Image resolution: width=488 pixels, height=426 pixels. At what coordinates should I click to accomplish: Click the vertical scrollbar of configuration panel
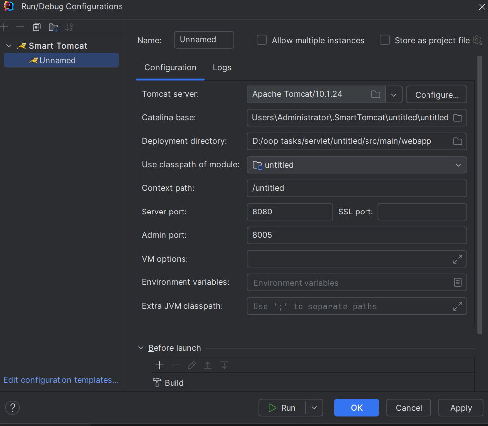tap(479, 195)
